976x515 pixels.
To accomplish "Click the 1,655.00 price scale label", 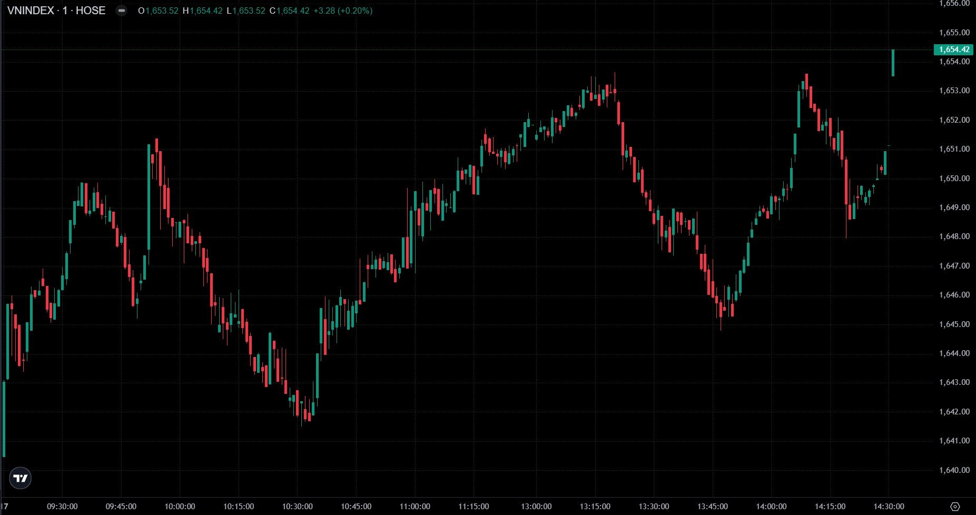I will [x=954, y=33].
